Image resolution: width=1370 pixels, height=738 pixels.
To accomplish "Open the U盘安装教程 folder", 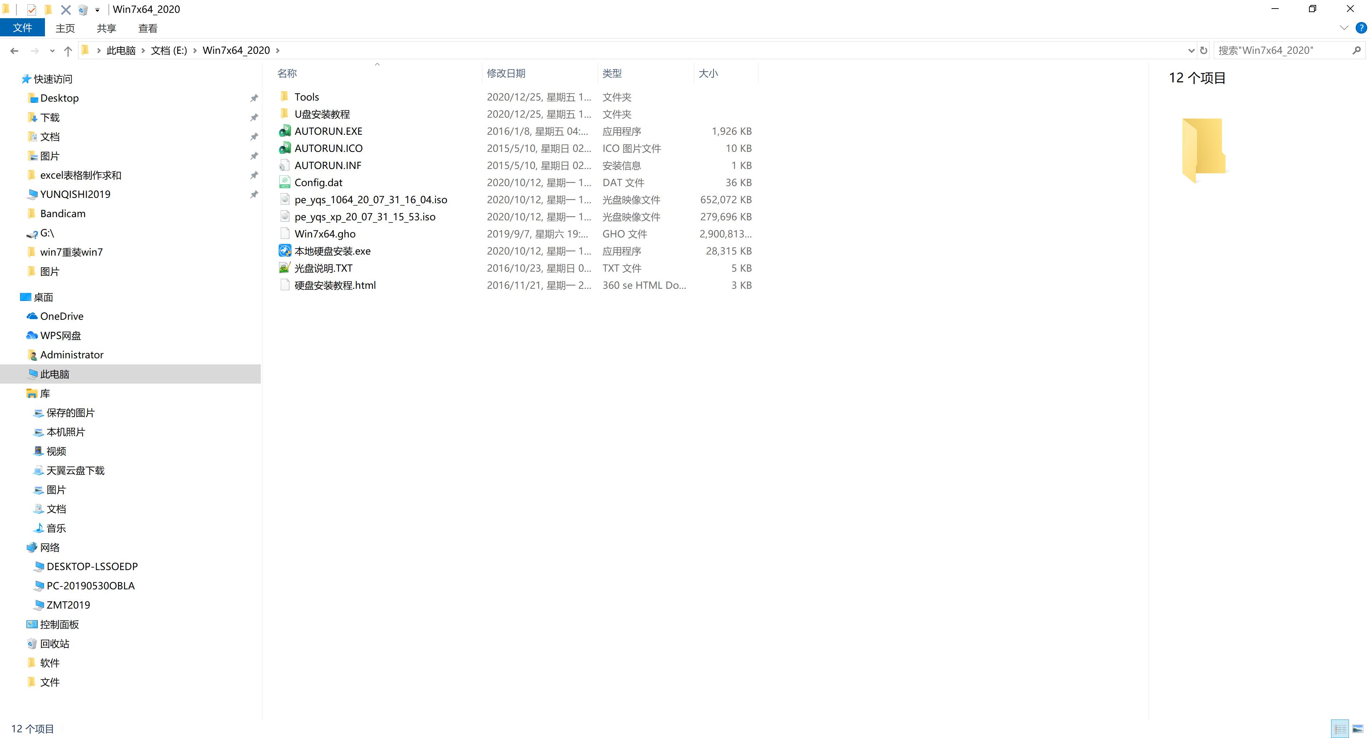I will click(x=323, y=114).
